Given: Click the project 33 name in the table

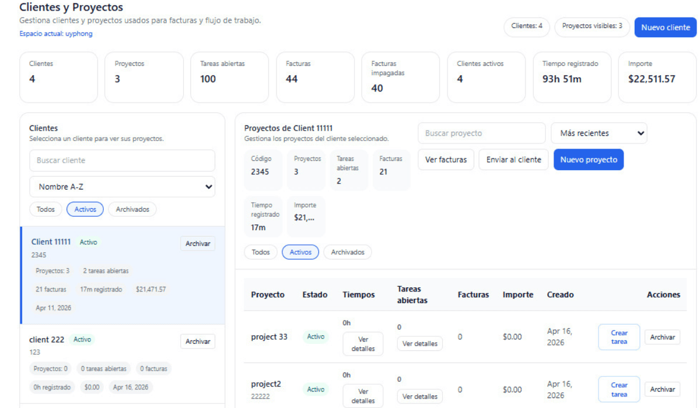Looking at the screenshot, I should click(x=269, y=337).
